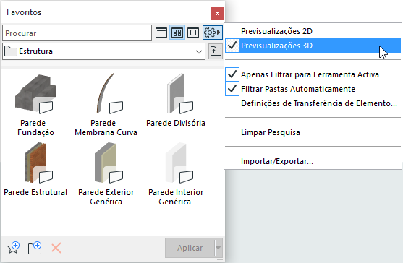Switch to large thumbnail view
The image size is (403, 263).
(193, 33)
